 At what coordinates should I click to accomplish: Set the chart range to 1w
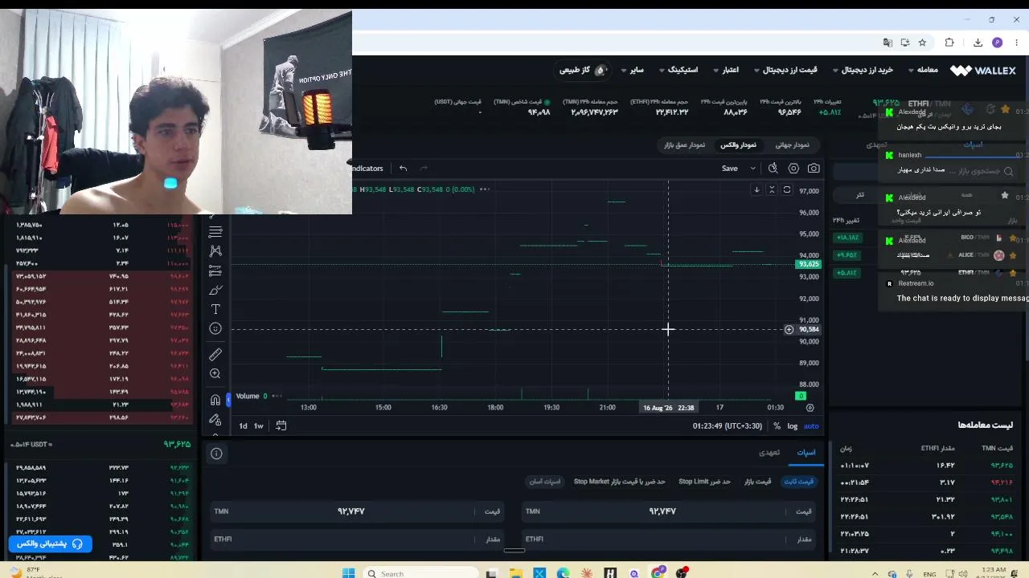259,425
